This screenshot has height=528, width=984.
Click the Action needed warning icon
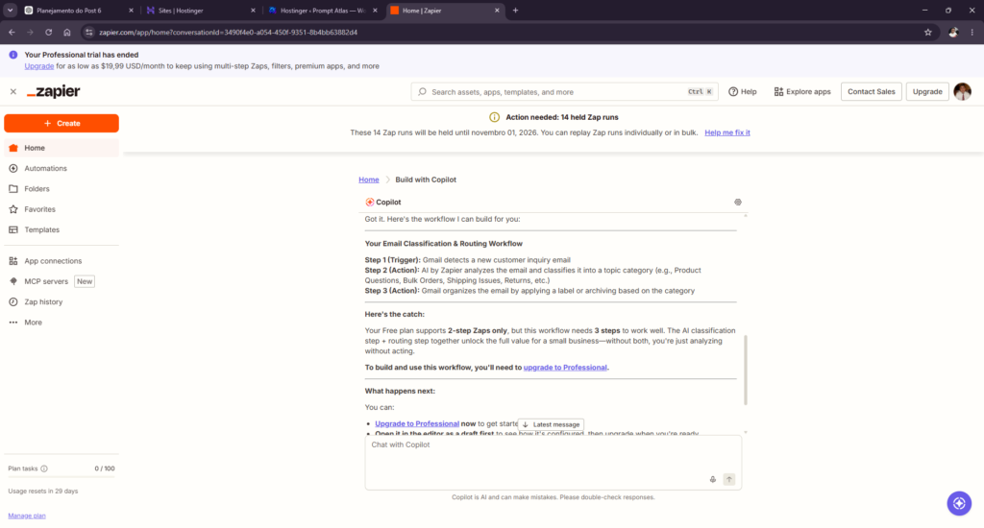click(495, 117)
